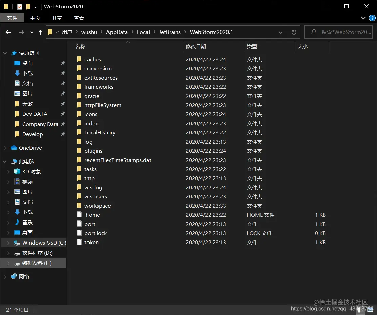
Task: Select the grazie folder icon
Action: 79,96
